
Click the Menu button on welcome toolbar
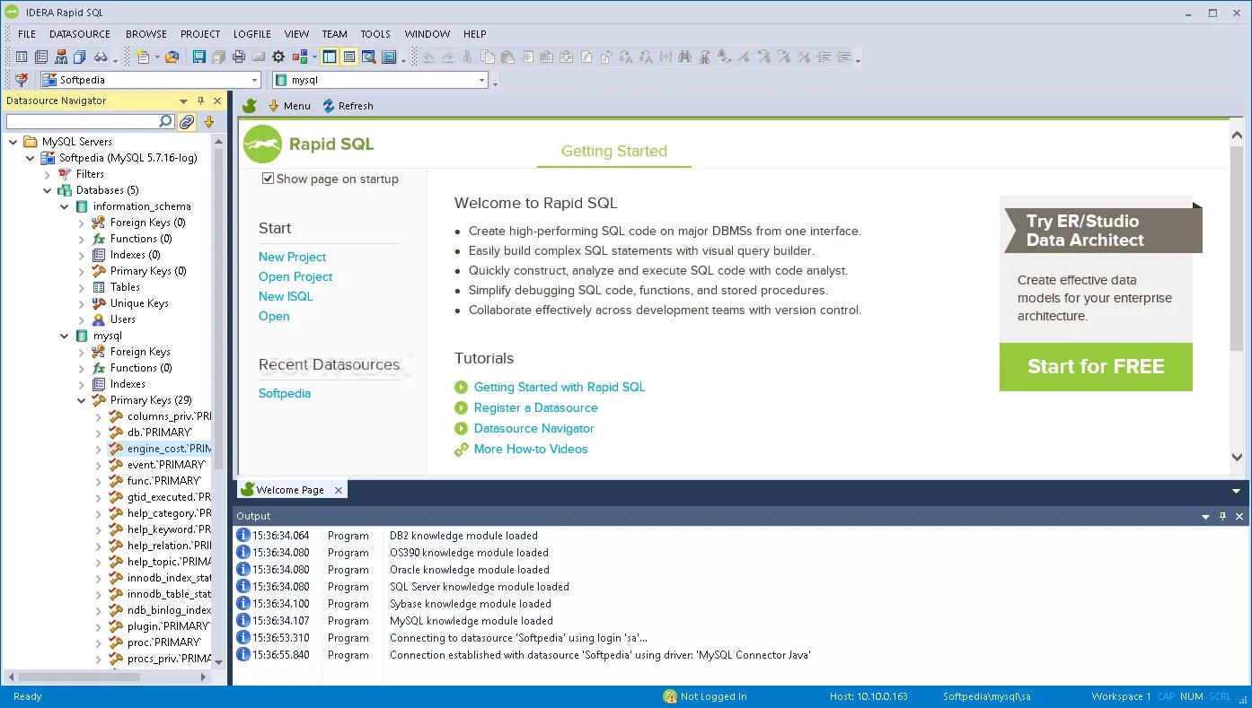pos(289,106)
